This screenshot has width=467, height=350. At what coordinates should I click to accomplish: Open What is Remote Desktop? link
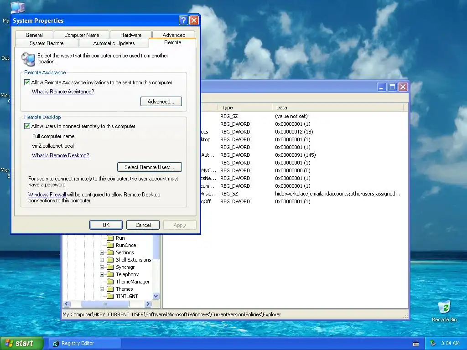click(61, 155)
